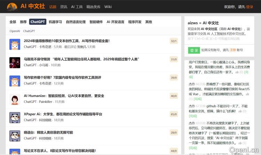Open post 晓语台：释放人类创意的无限可能
The height and width of the screenshot is (155, 261).
coord(48,132)
